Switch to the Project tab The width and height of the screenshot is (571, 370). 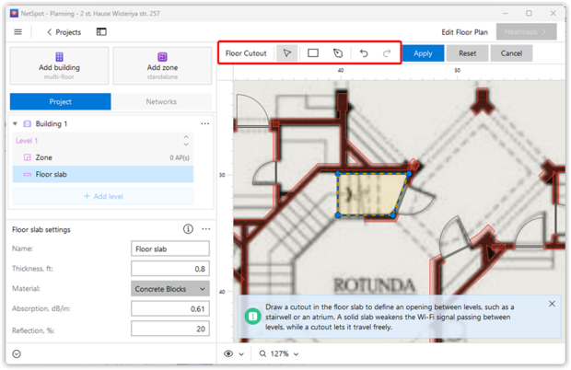(x=61, y=101)
